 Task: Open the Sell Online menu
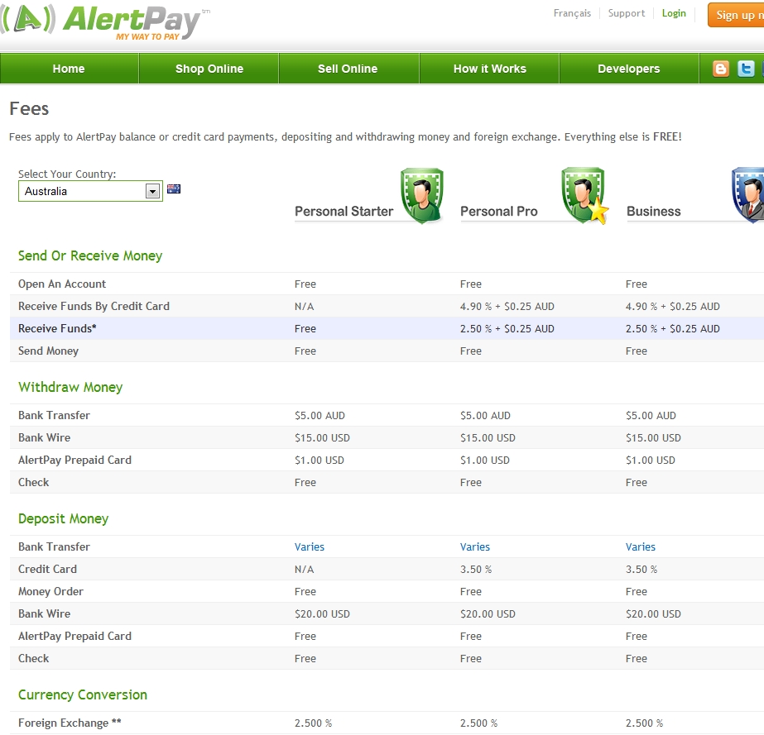pos(348,69)
